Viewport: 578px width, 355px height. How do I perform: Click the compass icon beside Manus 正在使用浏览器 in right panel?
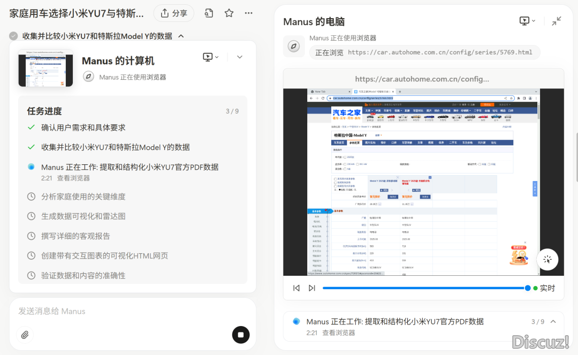294,47
